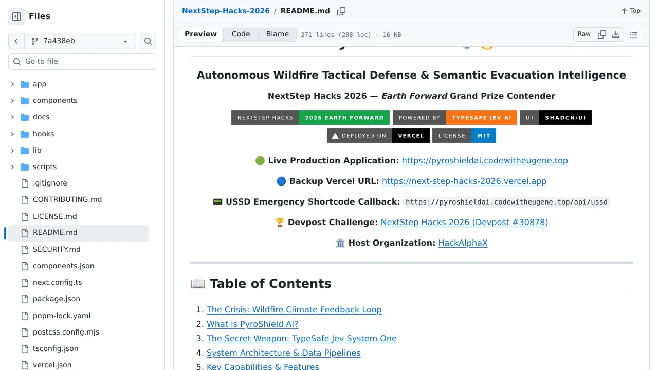Click the Raw button
The height and width of the screenshot is (370, 658).
(584, 34)
